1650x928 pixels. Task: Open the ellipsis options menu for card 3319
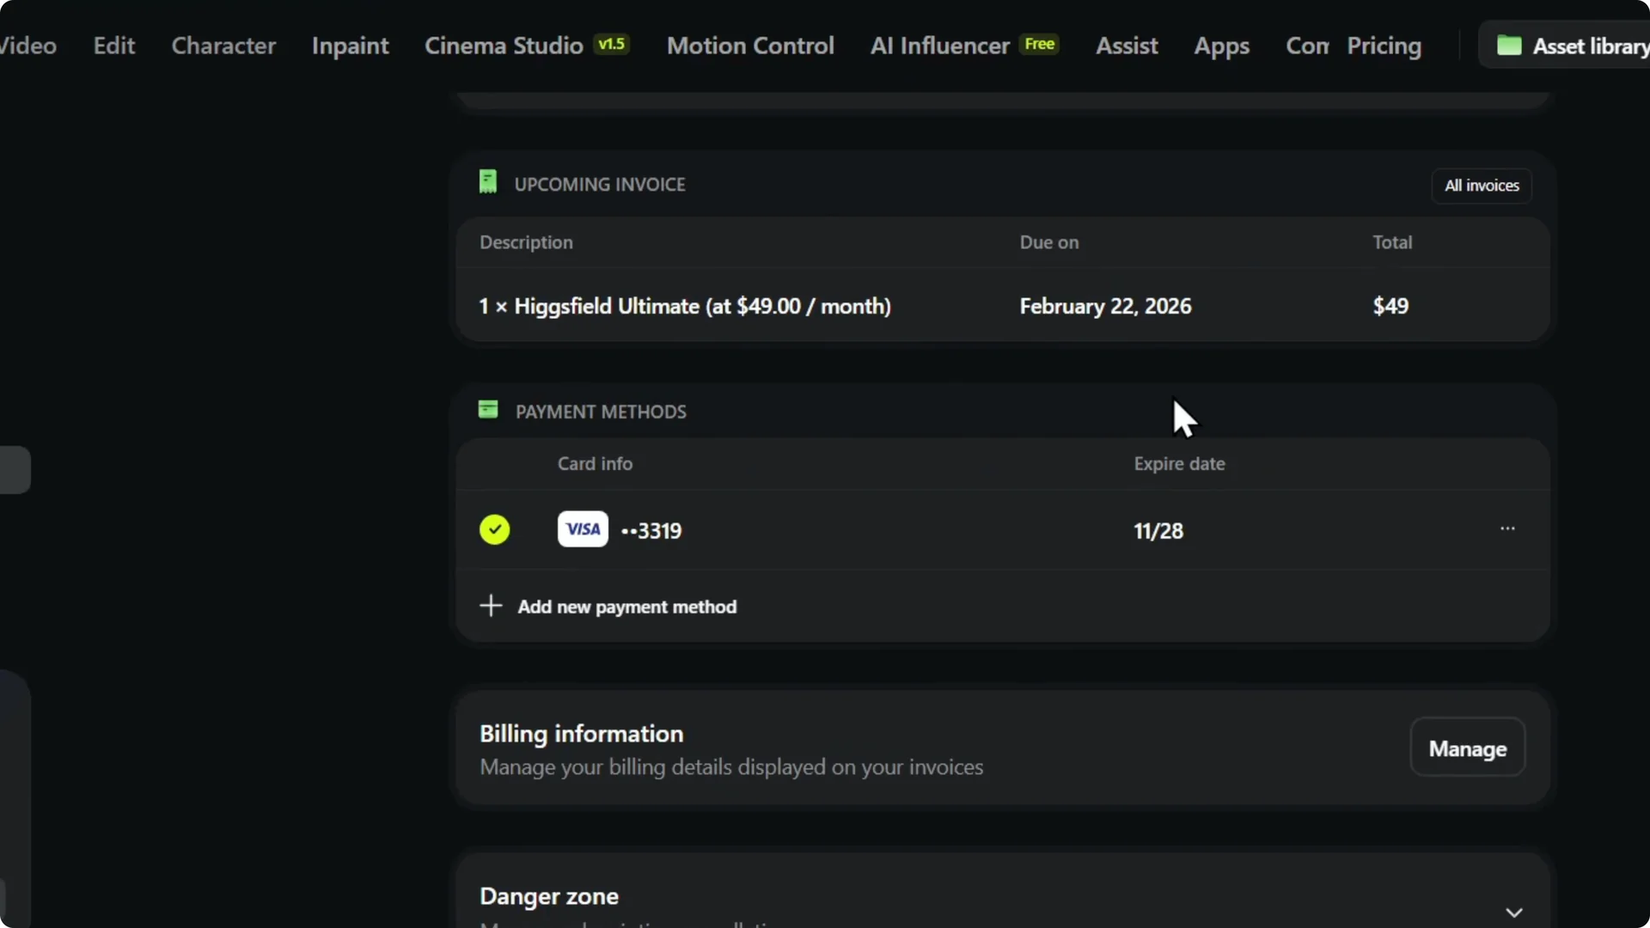tap(1508, 529)
